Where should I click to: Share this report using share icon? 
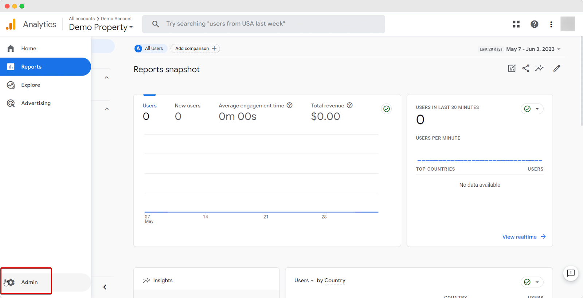click(525, 69)
